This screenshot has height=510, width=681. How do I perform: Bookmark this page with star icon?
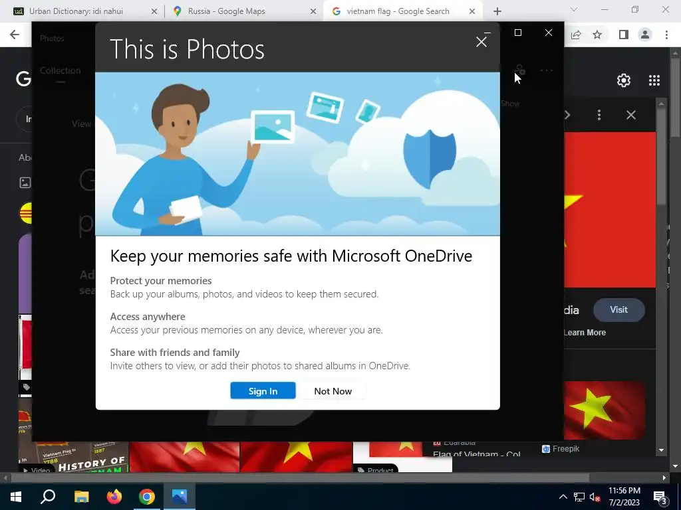(x=597, y=35)
